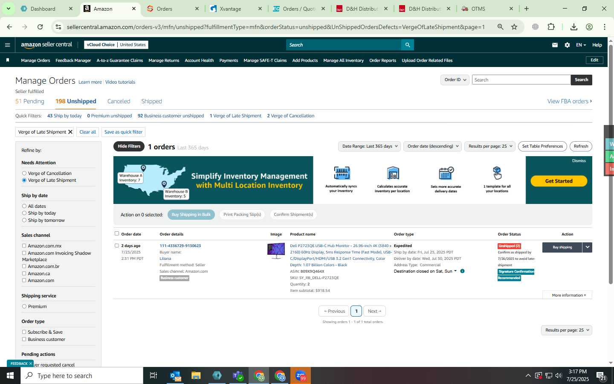Image resolution: width=614 pixels, height=384 pixels.
Task: Open the EN language dropdown
Action: coord(581,45)
